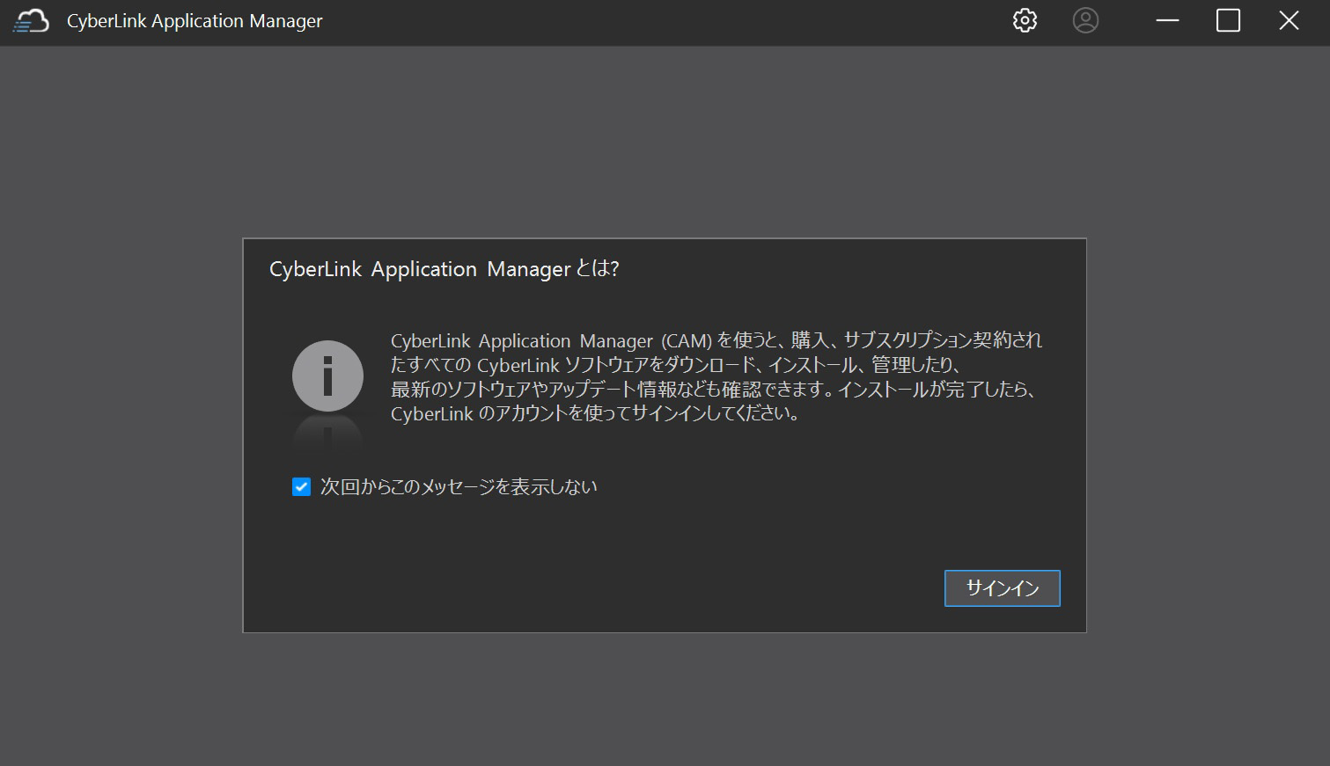Click the dialog title CyberLink Application Manager とは?
This screenshot has width=1330, height=766.
pyautogui.click(x=443, y=269)
